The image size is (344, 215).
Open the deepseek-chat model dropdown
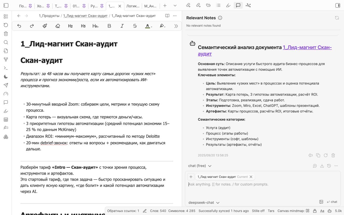click(204, 203)
